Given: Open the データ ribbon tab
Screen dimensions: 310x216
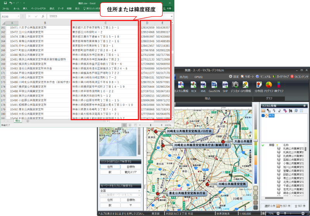Looking at the screenshot, I should click(60, 9).
